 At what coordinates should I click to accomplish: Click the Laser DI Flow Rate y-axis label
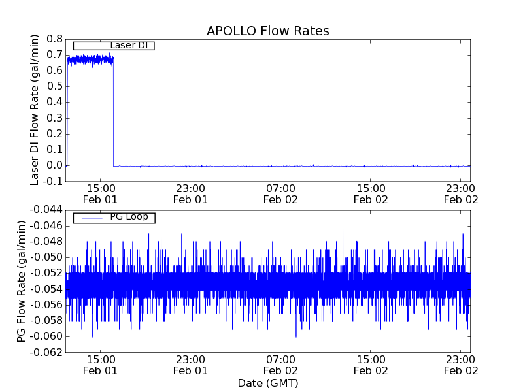35,109
